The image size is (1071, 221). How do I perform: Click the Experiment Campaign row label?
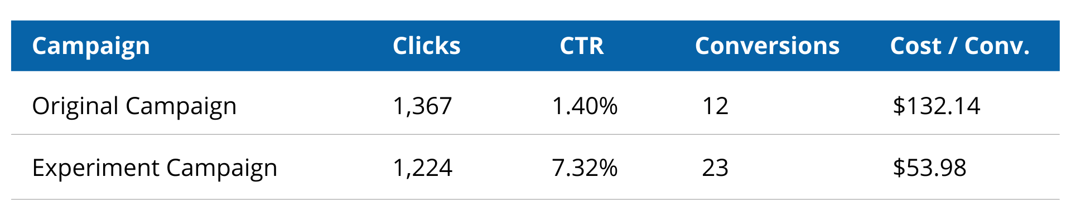tap(155, 168)
